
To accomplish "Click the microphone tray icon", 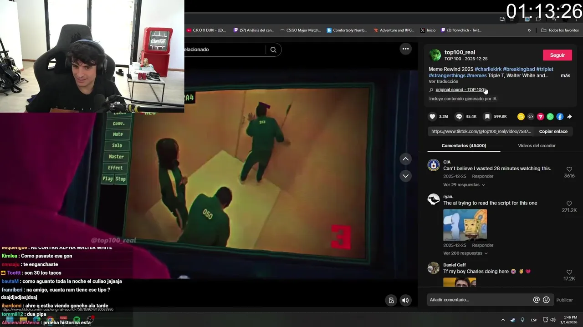I will tap(522, 320).
